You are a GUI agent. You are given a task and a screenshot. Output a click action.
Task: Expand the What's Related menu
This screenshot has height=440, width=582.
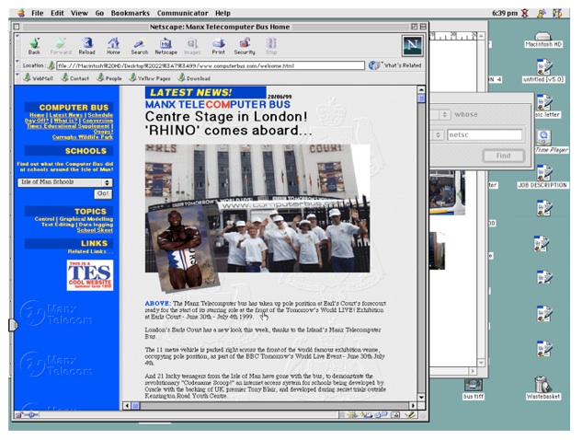click(x=395, y=65)
